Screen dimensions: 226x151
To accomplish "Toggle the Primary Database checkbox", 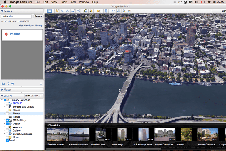I will tap(5, 100).
